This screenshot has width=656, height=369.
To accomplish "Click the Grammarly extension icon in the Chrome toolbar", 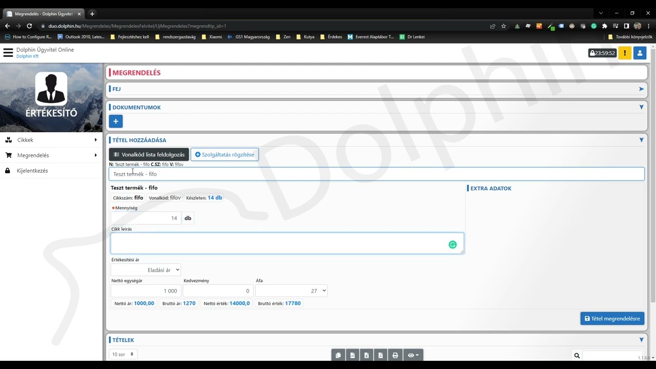I will tap(594, 26).
